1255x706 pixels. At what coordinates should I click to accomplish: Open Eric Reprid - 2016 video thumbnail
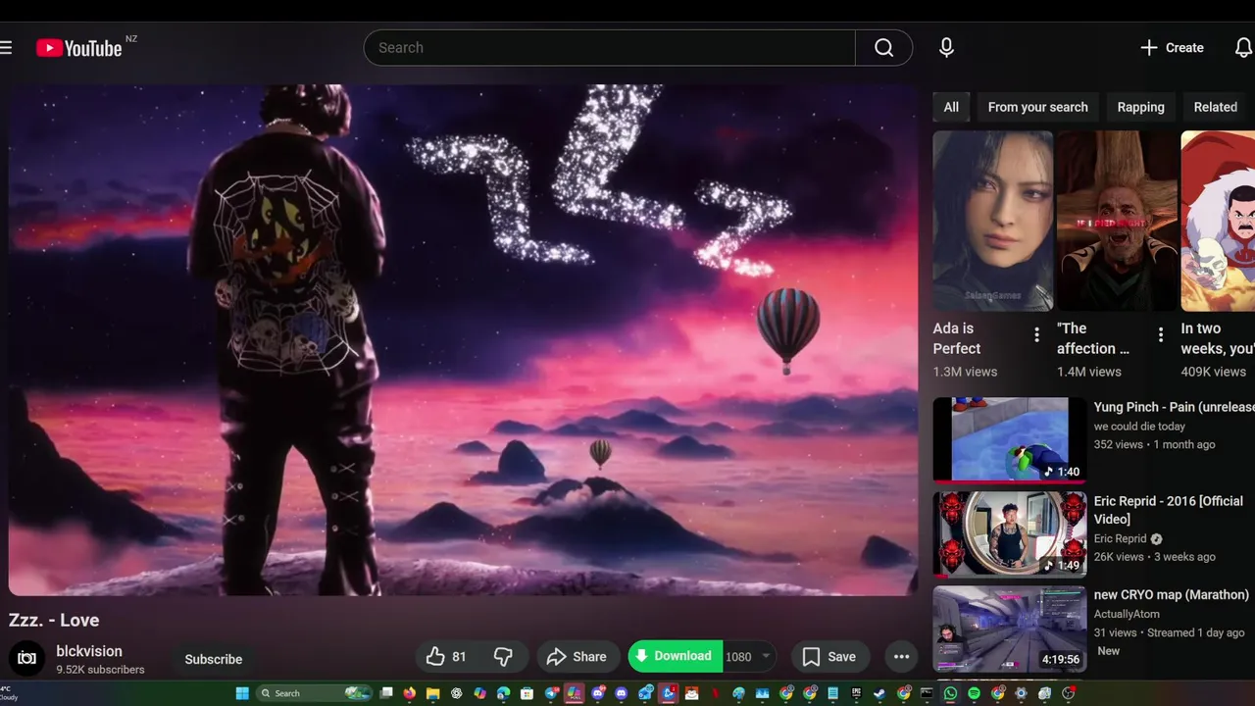(1010, 534)
